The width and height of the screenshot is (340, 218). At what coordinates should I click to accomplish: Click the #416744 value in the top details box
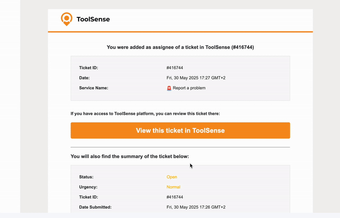click(x=175, y=68)
